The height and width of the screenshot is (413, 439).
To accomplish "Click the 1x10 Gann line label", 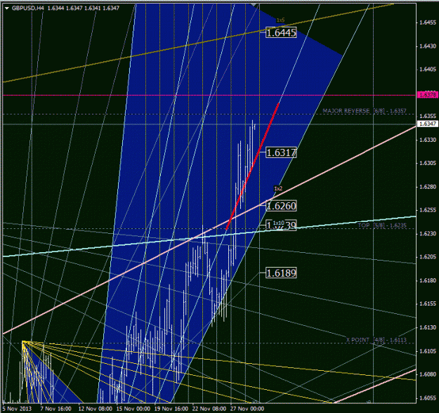I will [279, 223].
